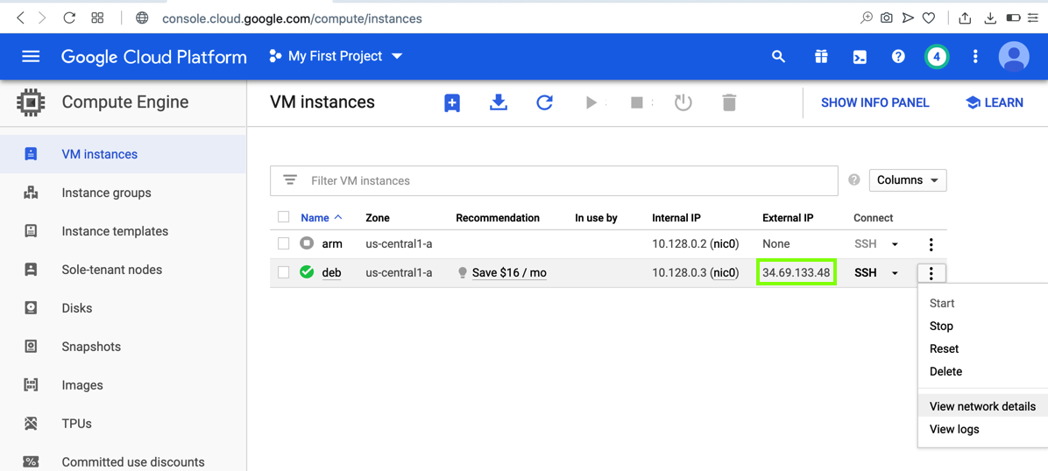
Task: Open the My First Project selector
Action: point(336,57)
